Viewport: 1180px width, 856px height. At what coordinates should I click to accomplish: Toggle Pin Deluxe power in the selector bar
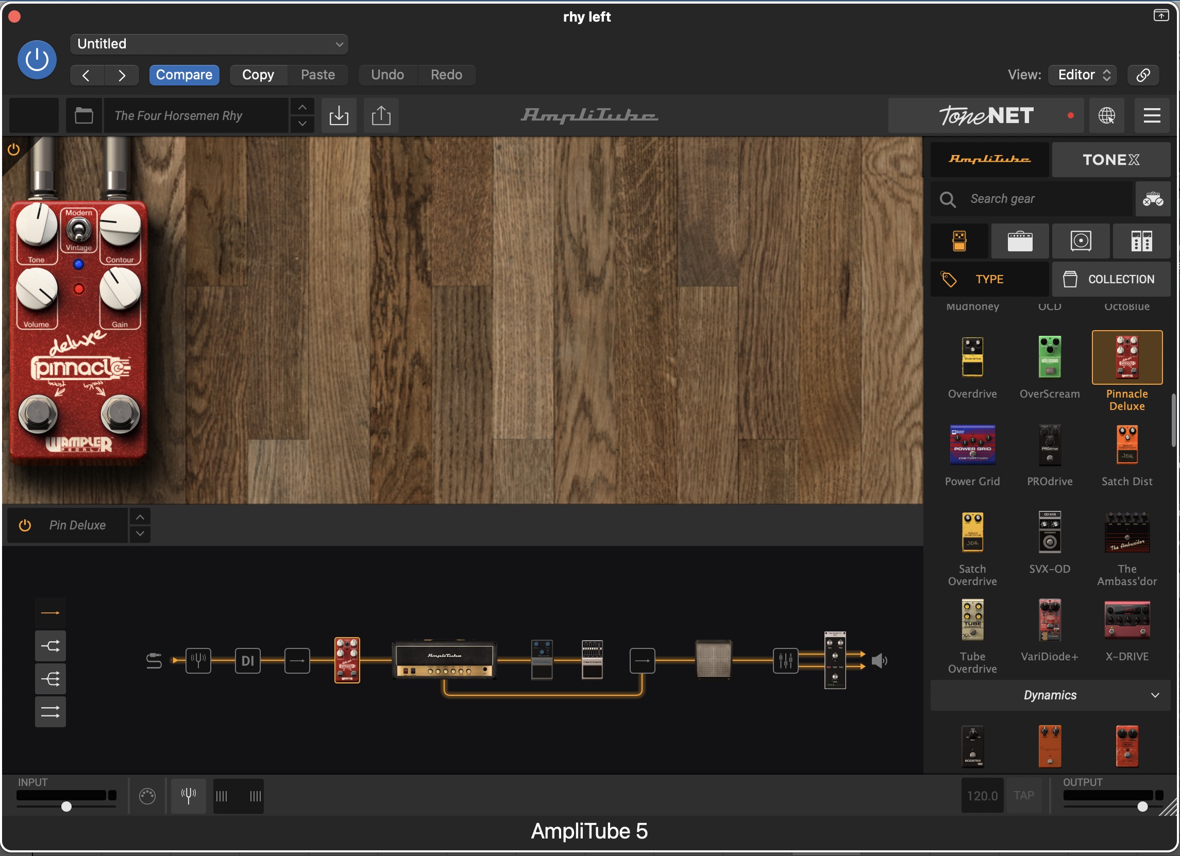[25, 525]
